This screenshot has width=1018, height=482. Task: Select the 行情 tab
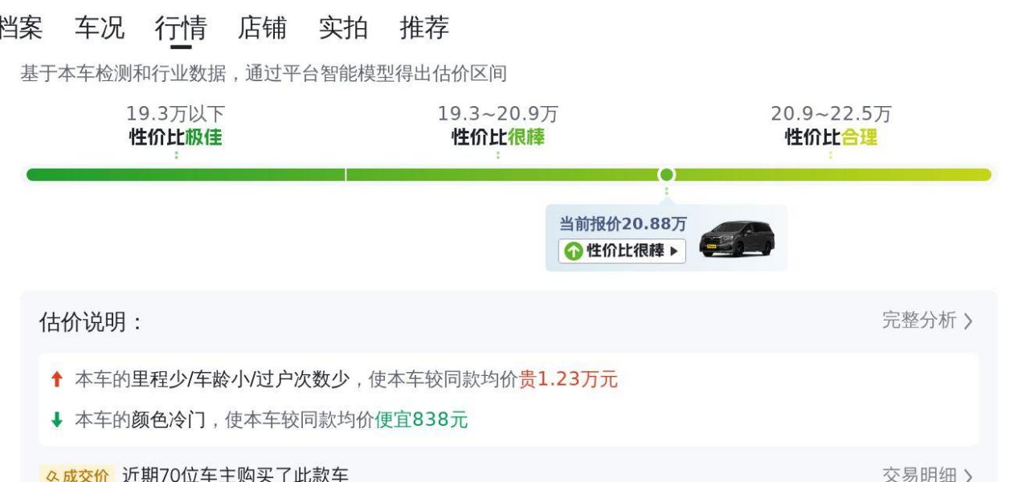[x=181, y=28]
